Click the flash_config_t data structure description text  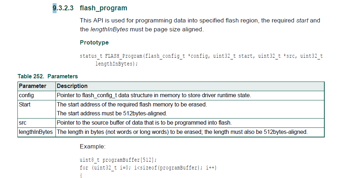pyautogui.click(x=154, y=95)
